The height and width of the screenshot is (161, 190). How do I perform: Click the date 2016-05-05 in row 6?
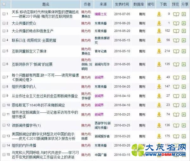coord(122,64)
